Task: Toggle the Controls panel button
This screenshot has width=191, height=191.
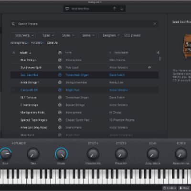Action: click(170, 188)
